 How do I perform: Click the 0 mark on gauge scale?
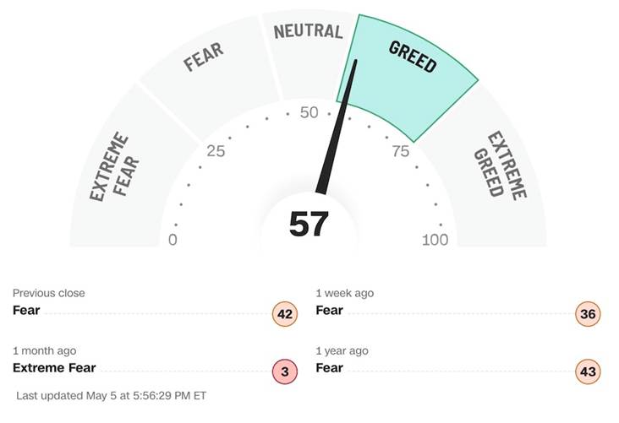click(x=173, y=240)
